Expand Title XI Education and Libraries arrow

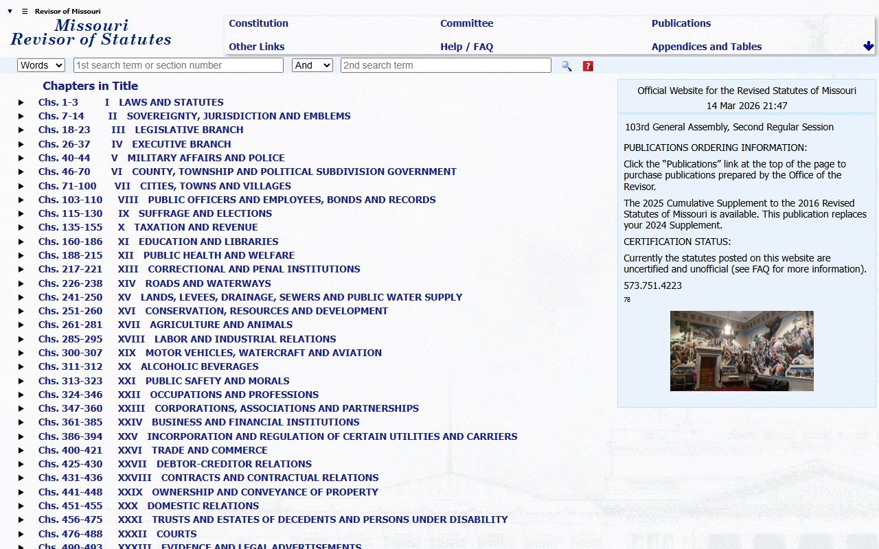click(x=21, y=242)
